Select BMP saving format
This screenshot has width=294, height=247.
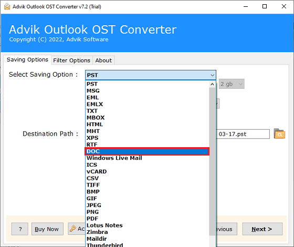(x=148, y=192)
